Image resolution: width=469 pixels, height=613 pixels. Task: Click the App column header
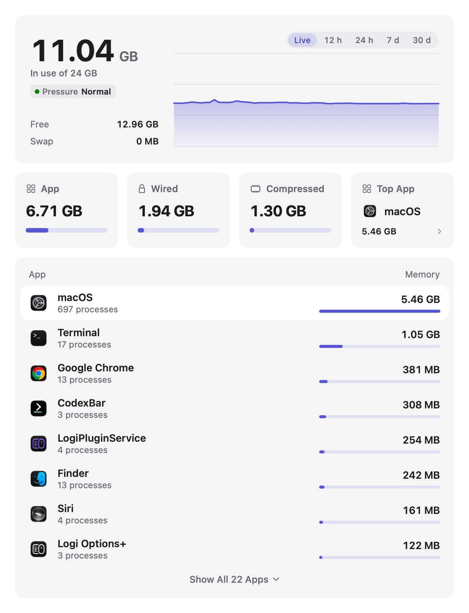tap(37, 275)
